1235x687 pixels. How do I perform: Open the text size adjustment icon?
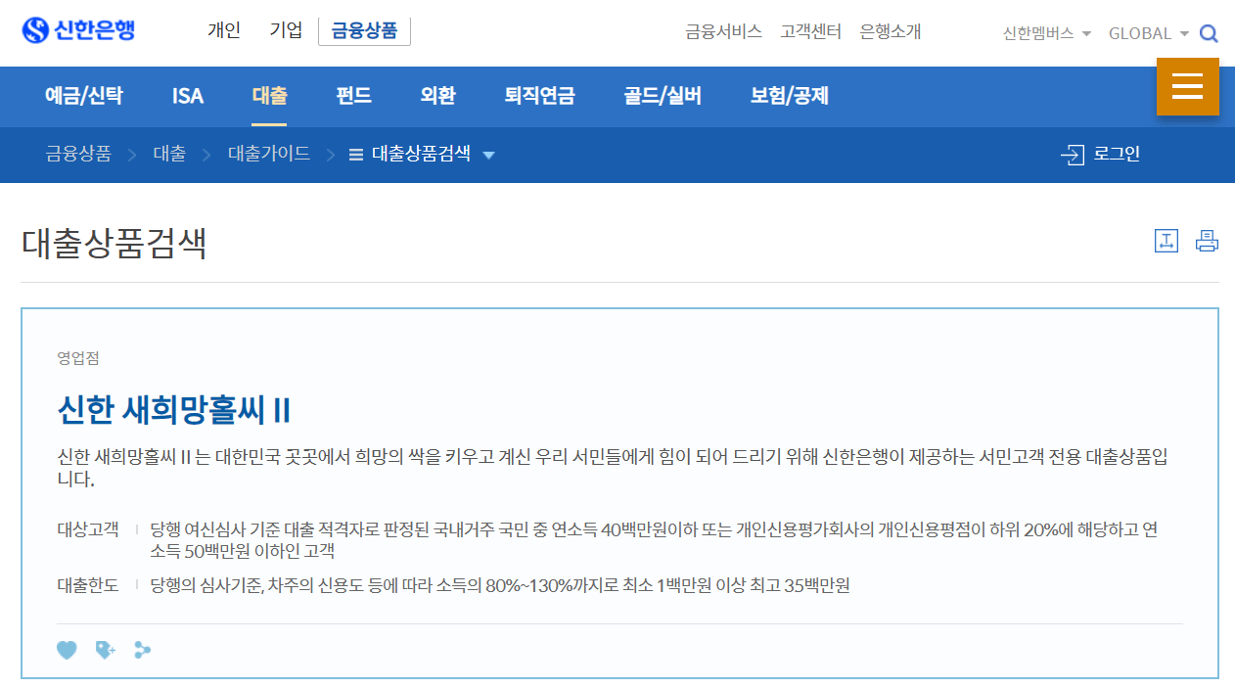1166,240
